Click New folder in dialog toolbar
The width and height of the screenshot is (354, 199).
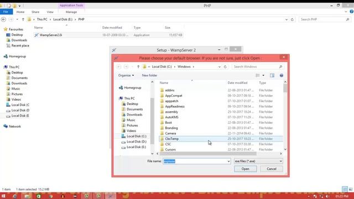coord(149,75)
